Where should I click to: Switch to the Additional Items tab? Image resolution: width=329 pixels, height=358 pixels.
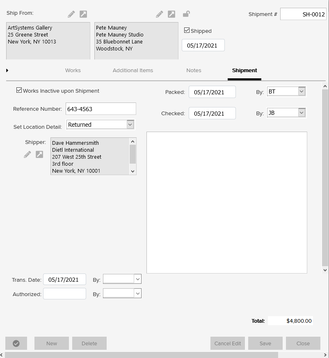133,71
